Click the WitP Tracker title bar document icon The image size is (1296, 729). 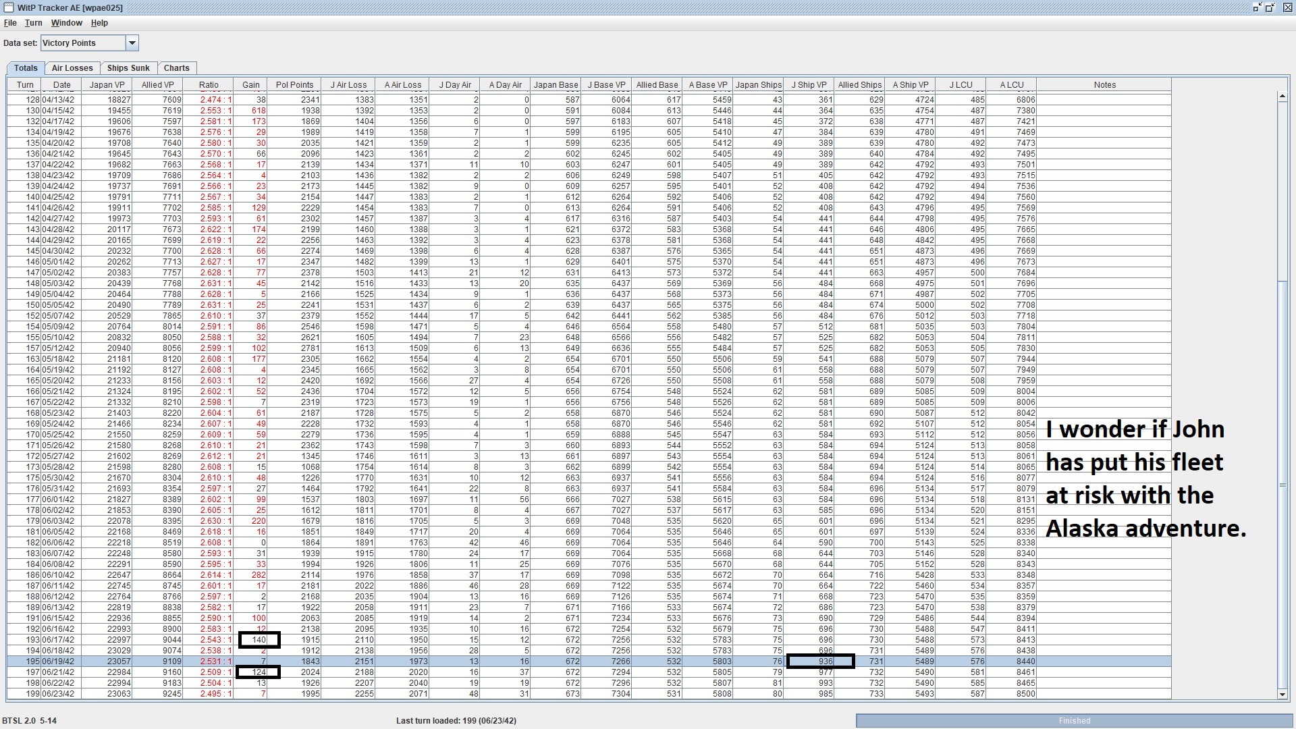pyautogui.click(x=9, y=7)
